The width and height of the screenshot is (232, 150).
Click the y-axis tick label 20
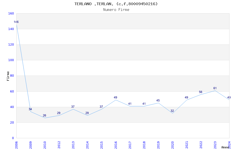pos(12,122)
